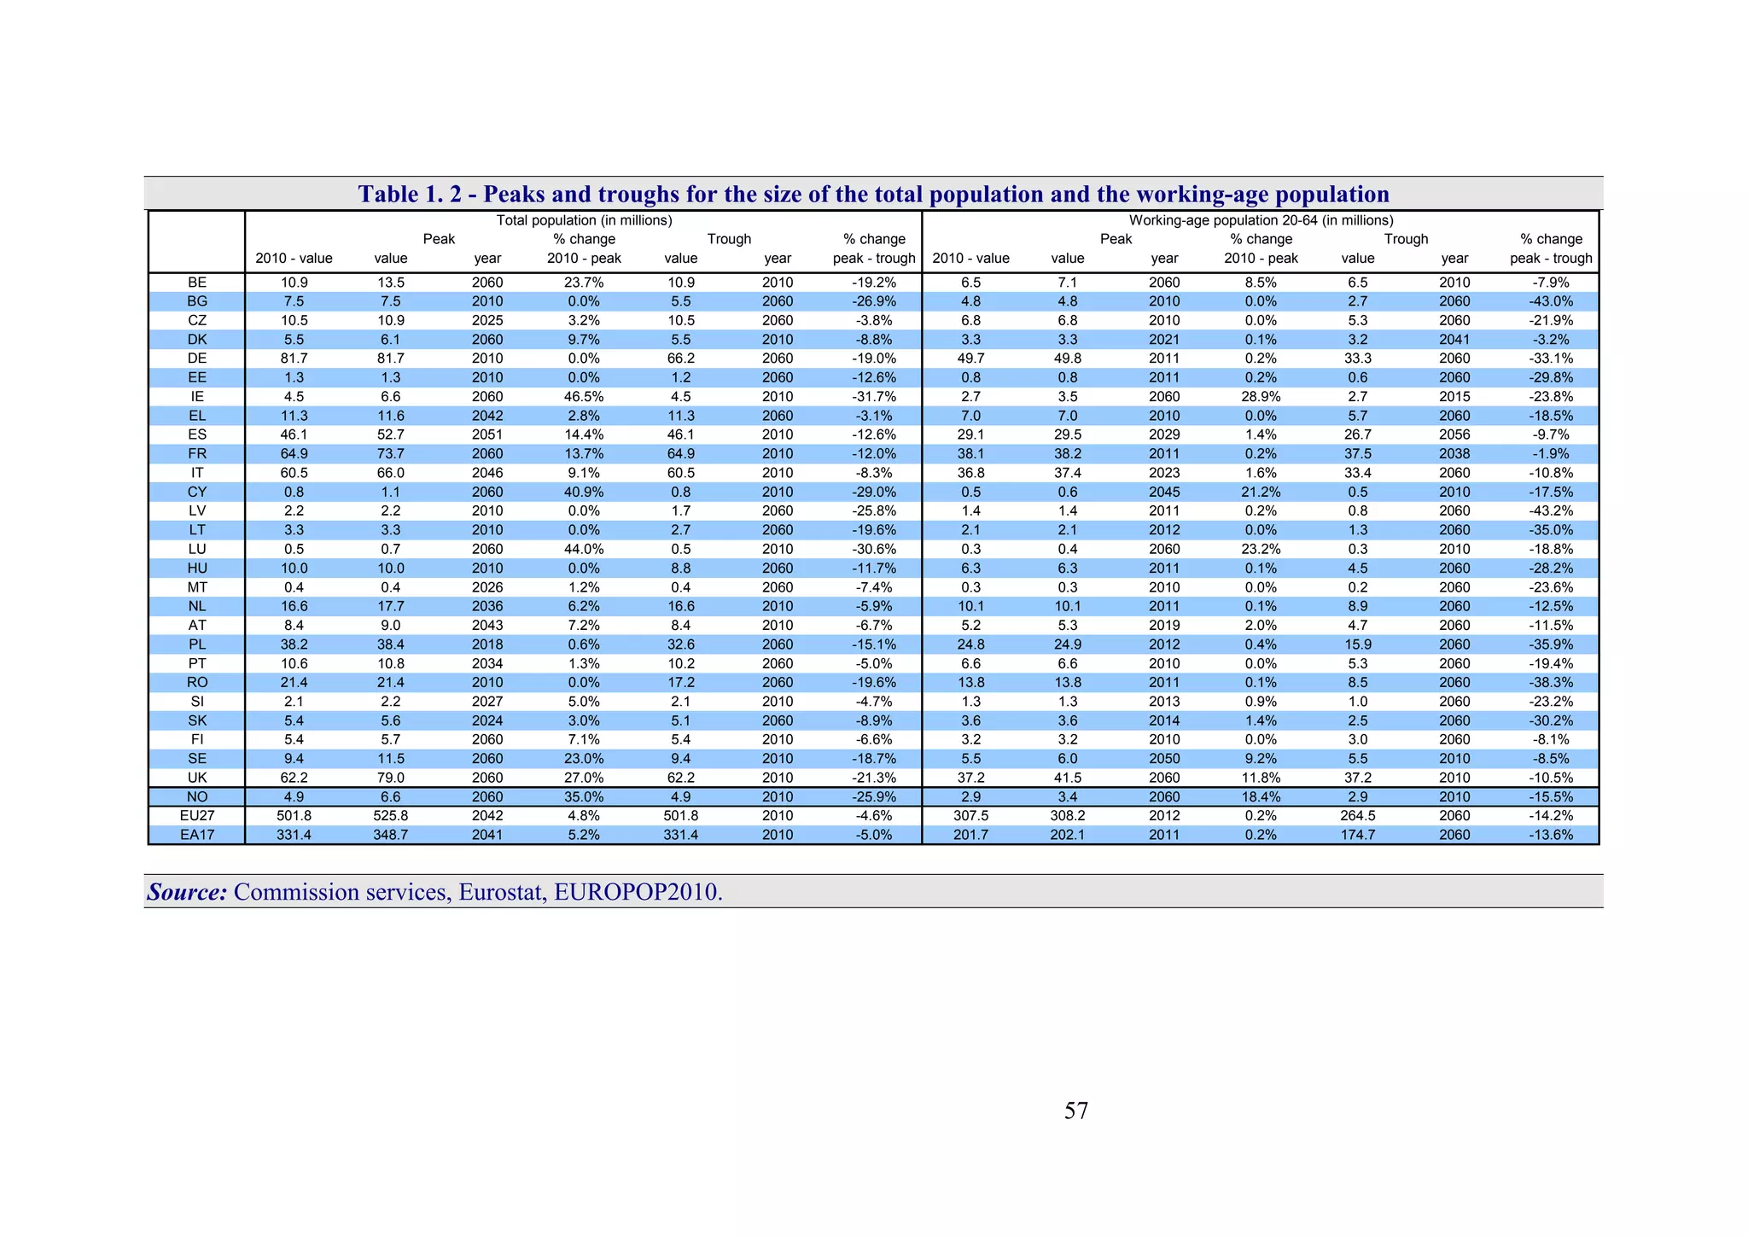Click the 2046 peak year in IT row
Screen dimensions: 1748x1236
click(x=487, y=473)
